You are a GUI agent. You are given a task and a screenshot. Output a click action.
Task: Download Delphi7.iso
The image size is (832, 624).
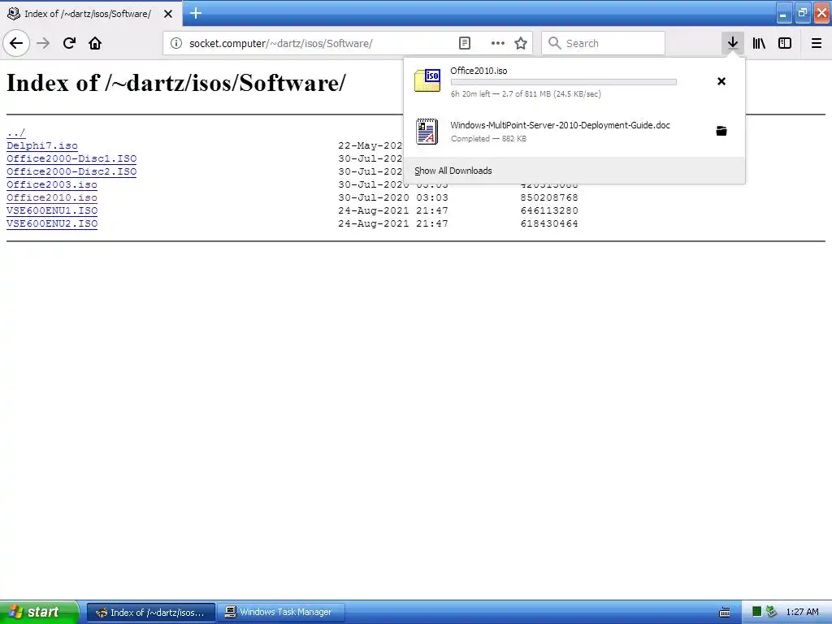pos(42,145)
